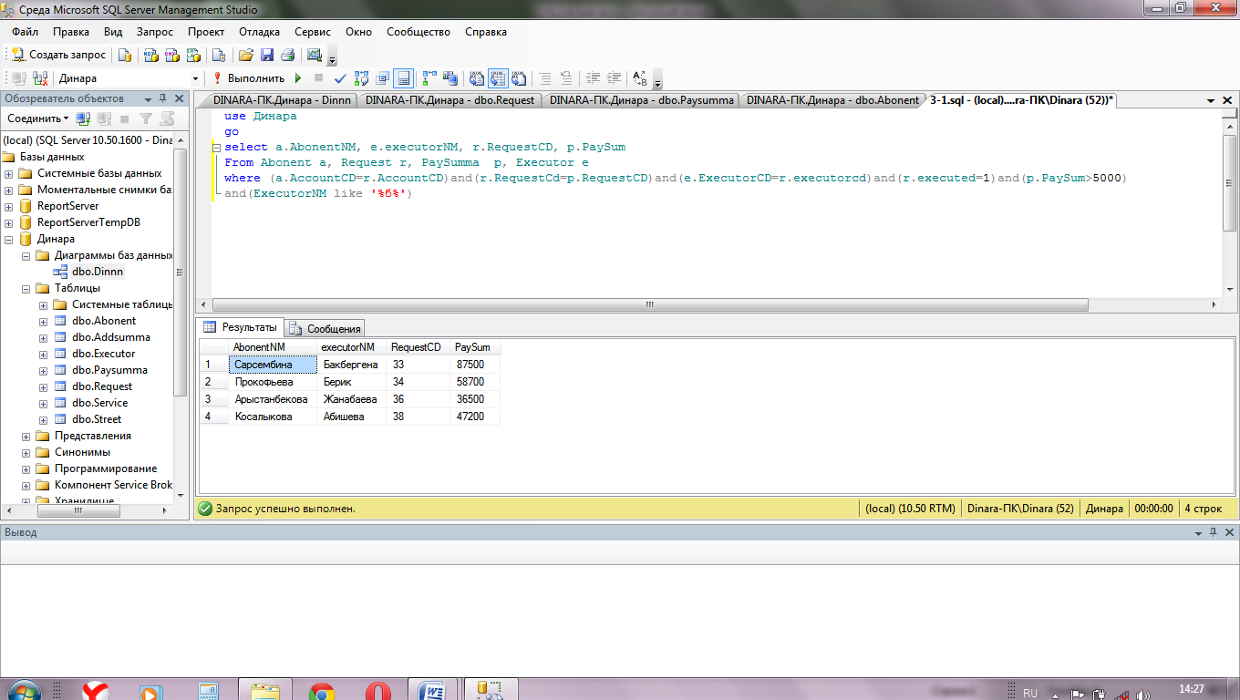Open the query options icon

(383, 78)
